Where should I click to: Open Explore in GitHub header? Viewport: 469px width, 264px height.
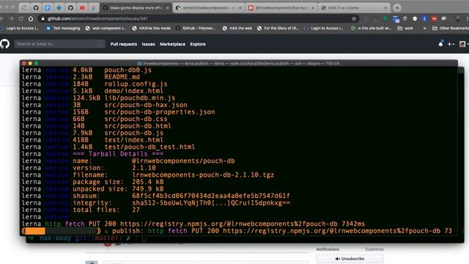[198, 44]
